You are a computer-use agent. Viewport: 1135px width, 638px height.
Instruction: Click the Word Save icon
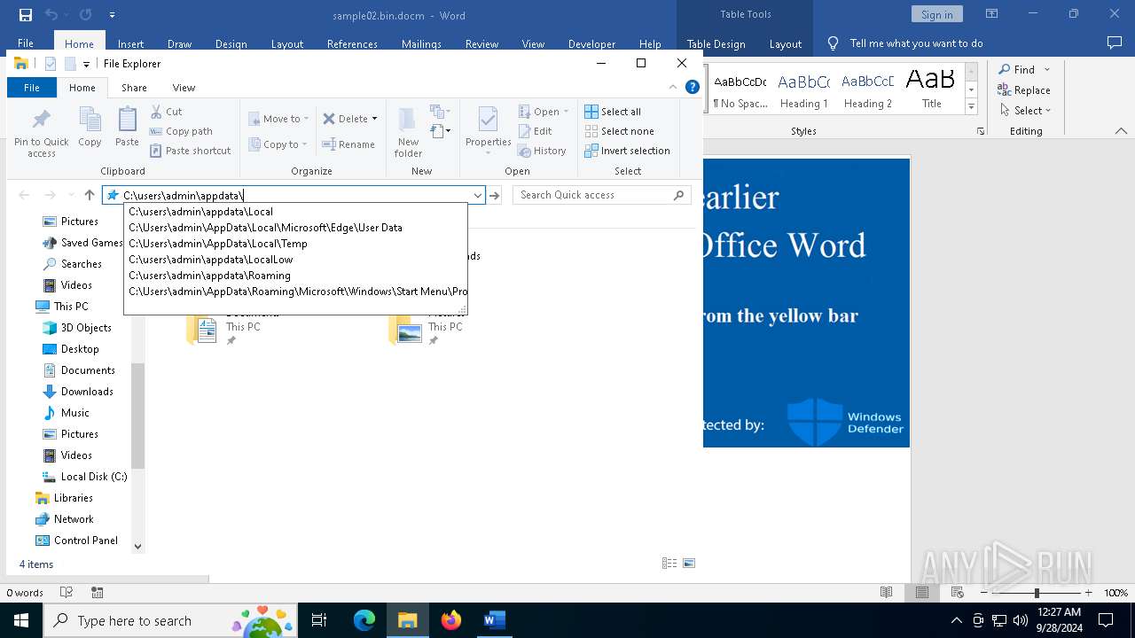[x=25, y=15]
